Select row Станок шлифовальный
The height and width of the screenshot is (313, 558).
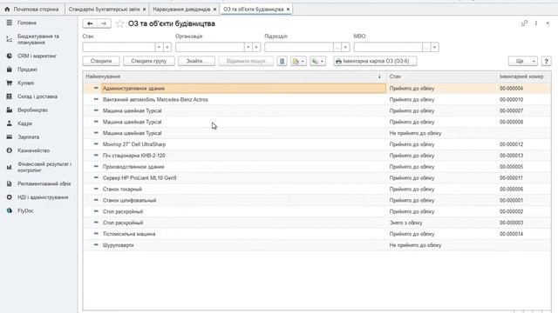click(x=316, y=200)
